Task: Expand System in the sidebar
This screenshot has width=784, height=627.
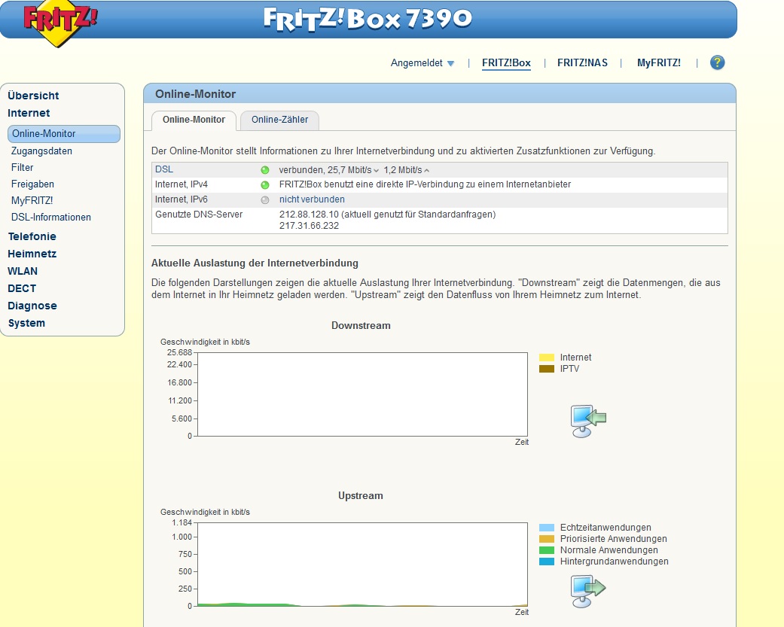Action: [26, 323]
